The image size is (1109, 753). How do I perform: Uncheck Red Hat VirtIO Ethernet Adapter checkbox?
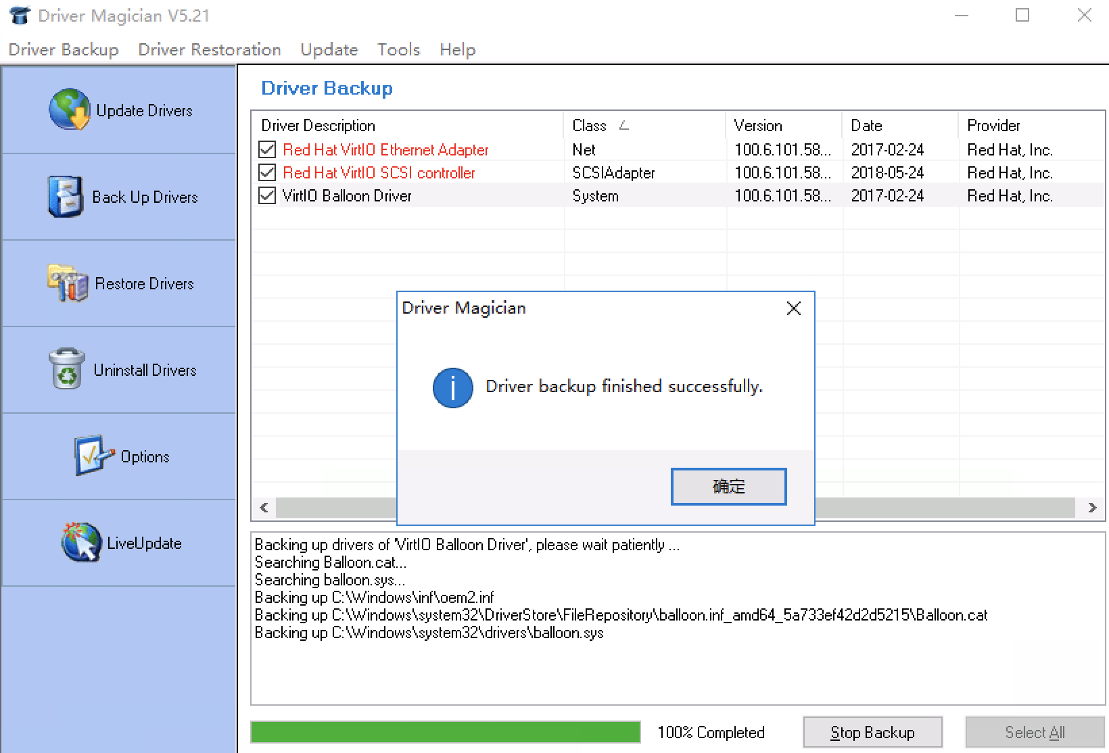pyautogui.click(x=267, y=149)
